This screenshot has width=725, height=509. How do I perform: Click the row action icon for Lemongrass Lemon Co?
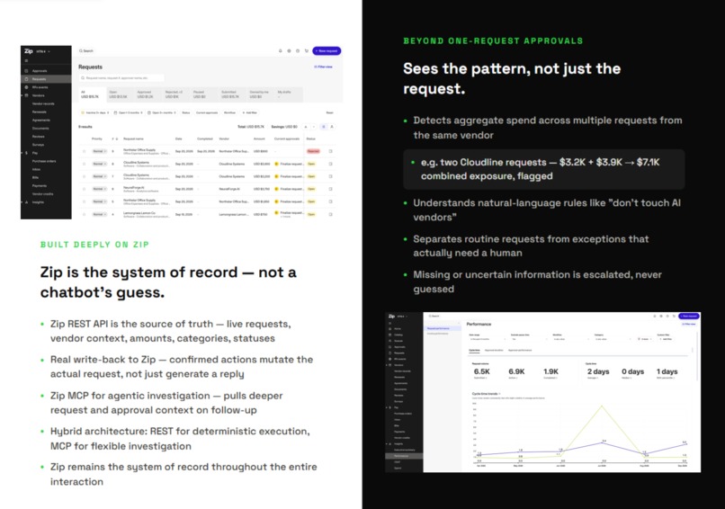pyautogui.click(x=331, y=214)
